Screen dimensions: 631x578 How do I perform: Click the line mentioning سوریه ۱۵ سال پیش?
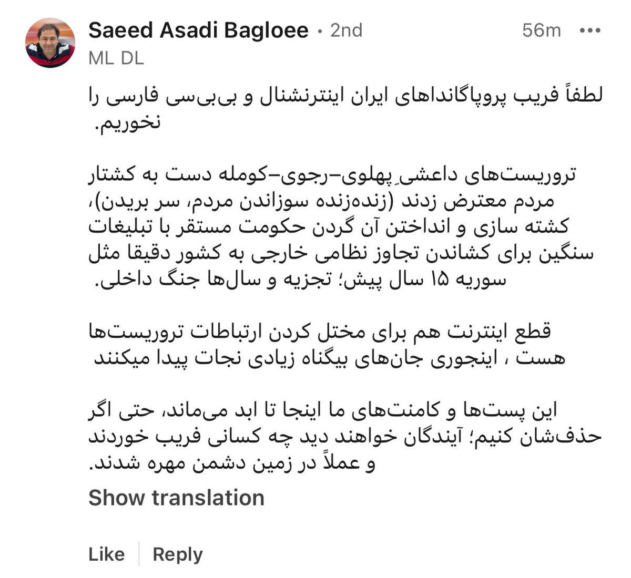300,278
